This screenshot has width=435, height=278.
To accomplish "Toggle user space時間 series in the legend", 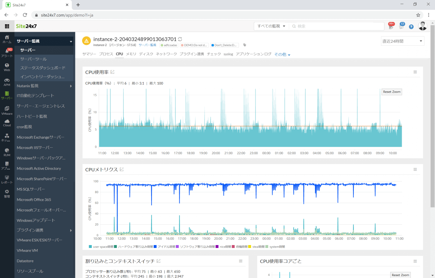I will click(x=101, y=247).
